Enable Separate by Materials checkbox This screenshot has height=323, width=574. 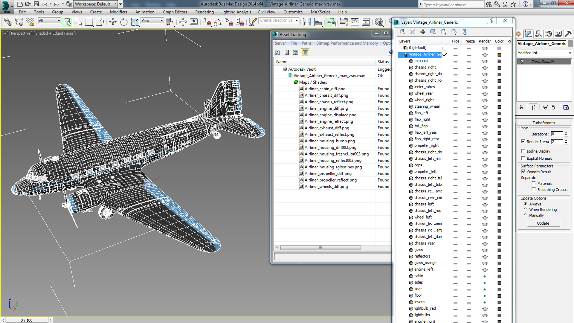pyautogui.click(x=533, y=183)
